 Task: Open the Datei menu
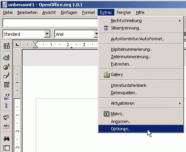pyautogui.click(x=8, y=12)
